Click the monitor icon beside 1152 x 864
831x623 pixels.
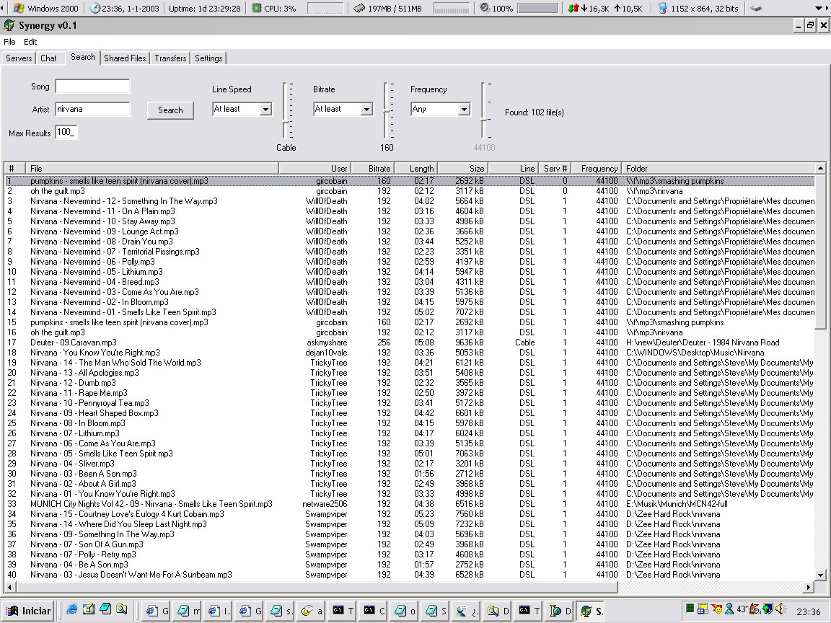(x=662, y=8)
